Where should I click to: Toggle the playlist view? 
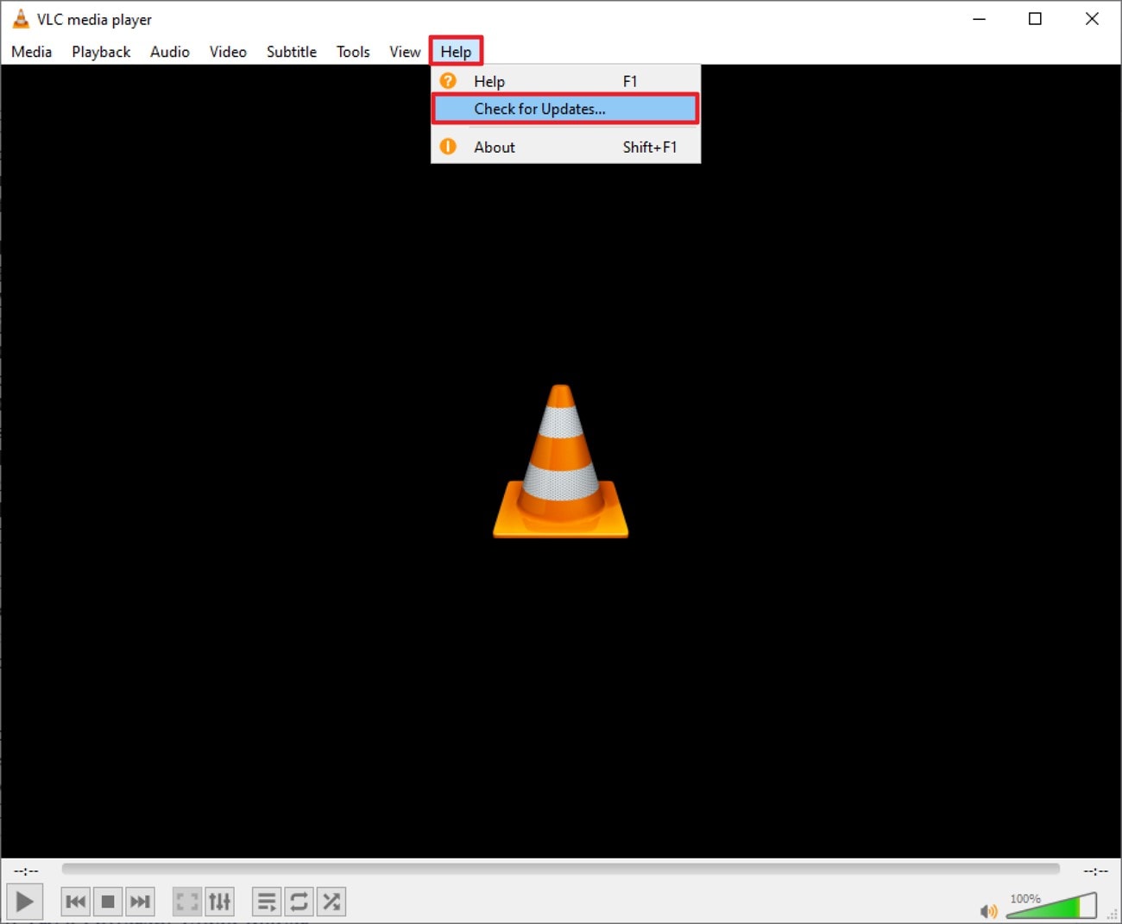(x=267, y=902)
